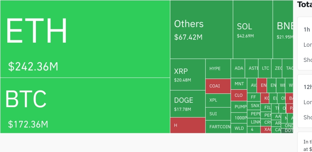This screenshot has height=152, width=312.
Task: Select the BTC heatmap block
Action: pos(85,105)
